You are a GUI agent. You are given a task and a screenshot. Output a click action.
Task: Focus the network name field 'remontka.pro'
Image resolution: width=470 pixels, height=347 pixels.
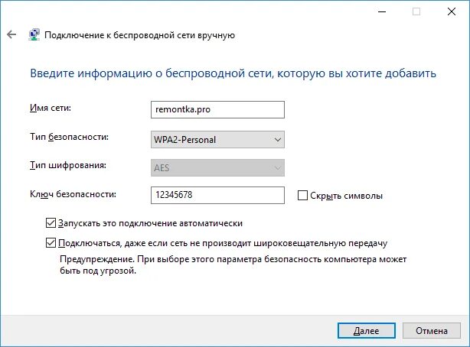tap(217, 109)
